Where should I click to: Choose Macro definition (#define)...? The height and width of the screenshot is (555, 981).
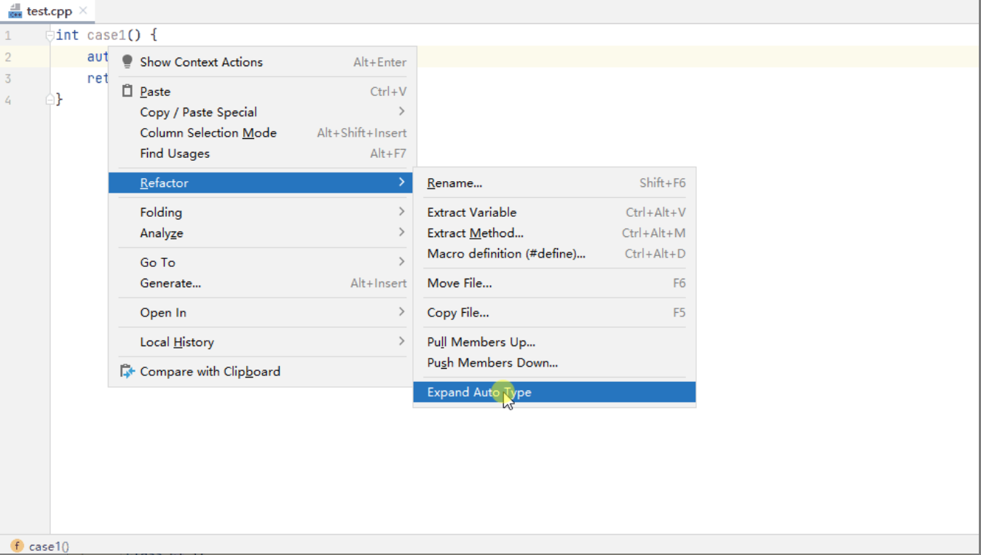coord(554,254)
